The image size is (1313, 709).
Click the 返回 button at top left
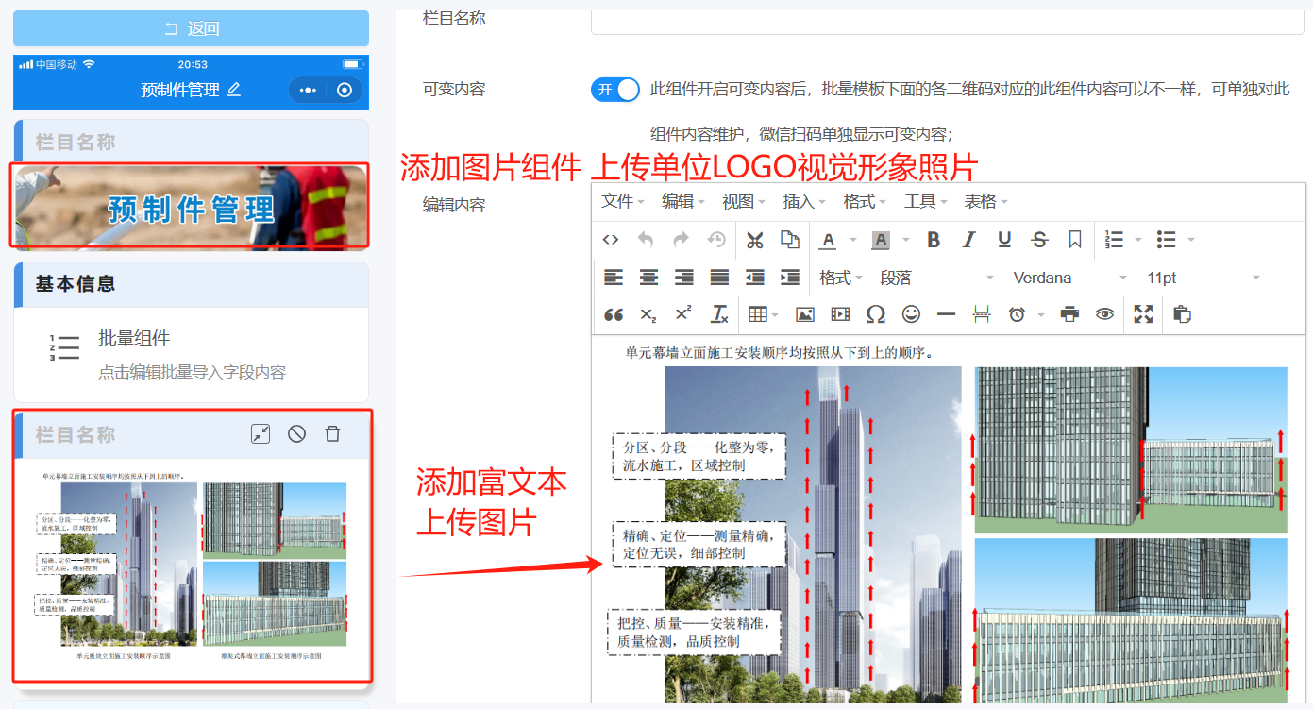click(x=189, y=28)
